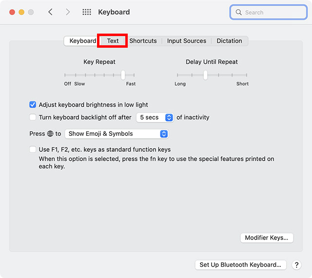Image resolution: width=312 pixels, height=278 pixels.
Task: Click the magnifying glass search icon
Action: [x=239, y=12]
